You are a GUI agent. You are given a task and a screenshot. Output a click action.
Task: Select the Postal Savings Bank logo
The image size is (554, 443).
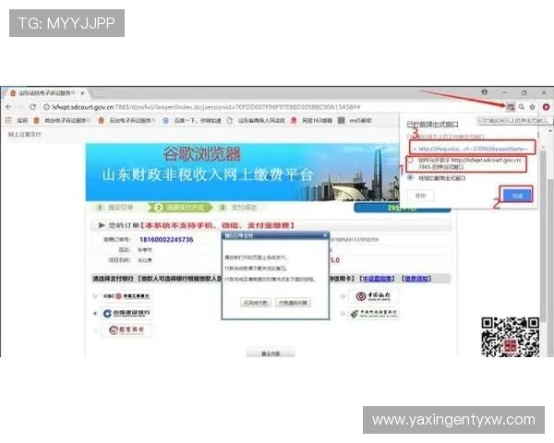[373, 314]
